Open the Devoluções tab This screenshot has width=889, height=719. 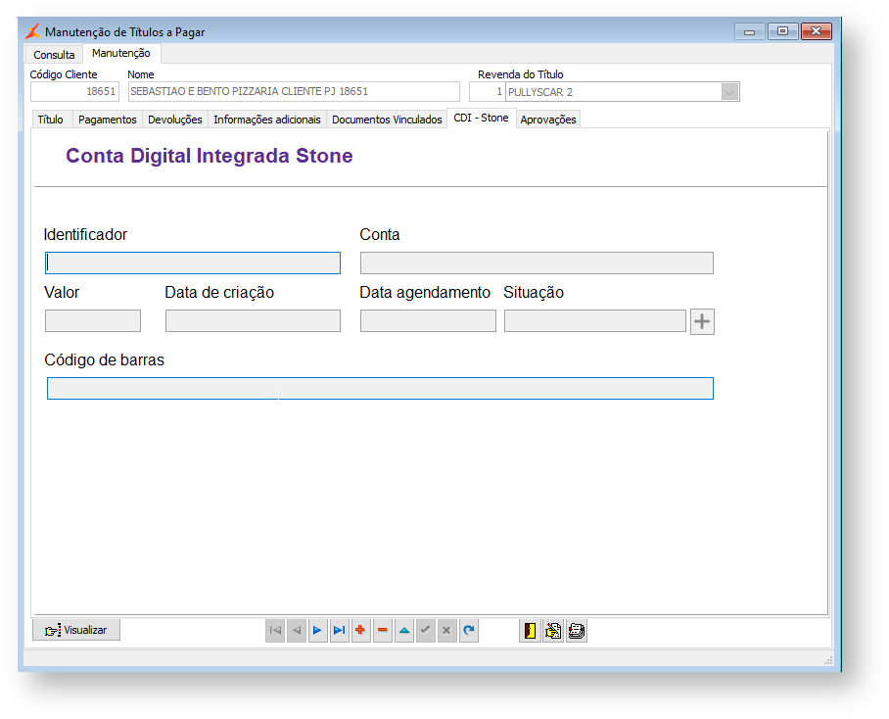[175, 120]
